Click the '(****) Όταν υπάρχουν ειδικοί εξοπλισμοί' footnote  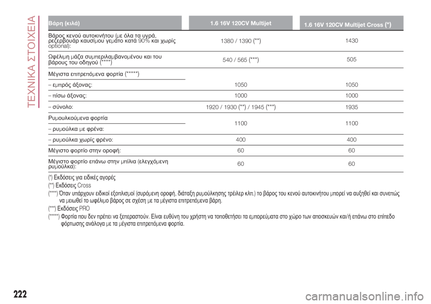[x=224, y=197]
